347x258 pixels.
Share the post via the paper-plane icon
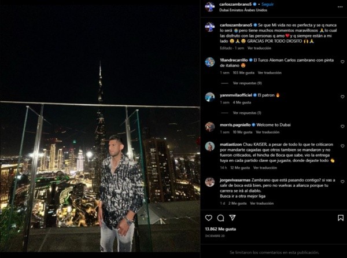coord(232,218)
